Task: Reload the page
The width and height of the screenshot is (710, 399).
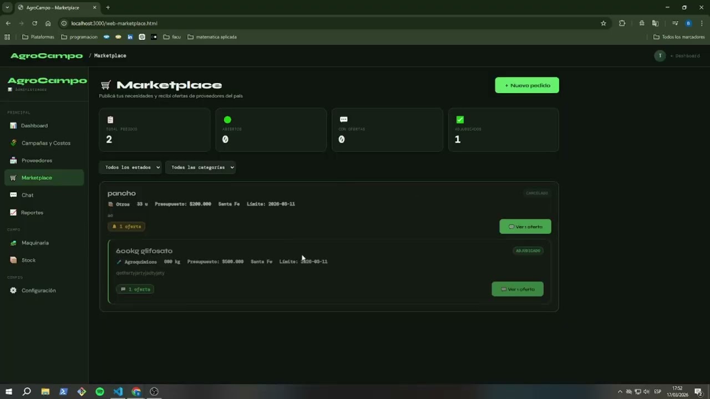Action: [x=34, y=23]
